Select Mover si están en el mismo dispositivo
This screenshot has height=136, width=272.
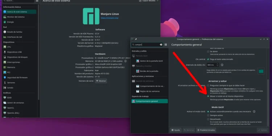(x=208, y=96)
